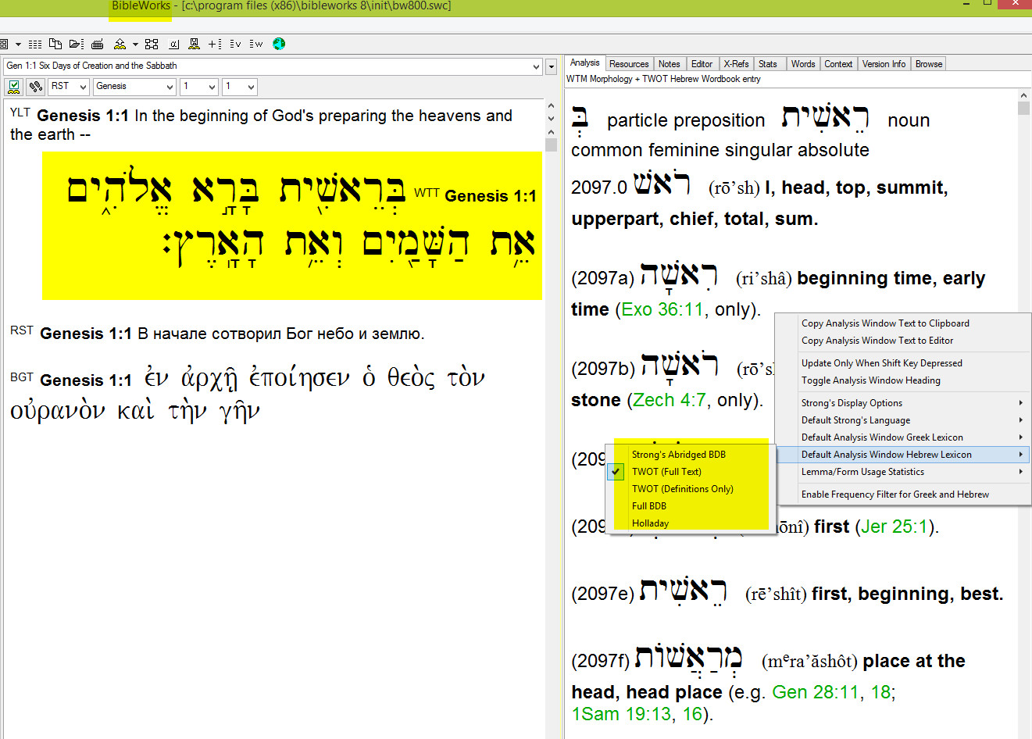Click the 'Ev' lines toolbar icon
The width and height of the screenshot is (1032, 739).
235,44
